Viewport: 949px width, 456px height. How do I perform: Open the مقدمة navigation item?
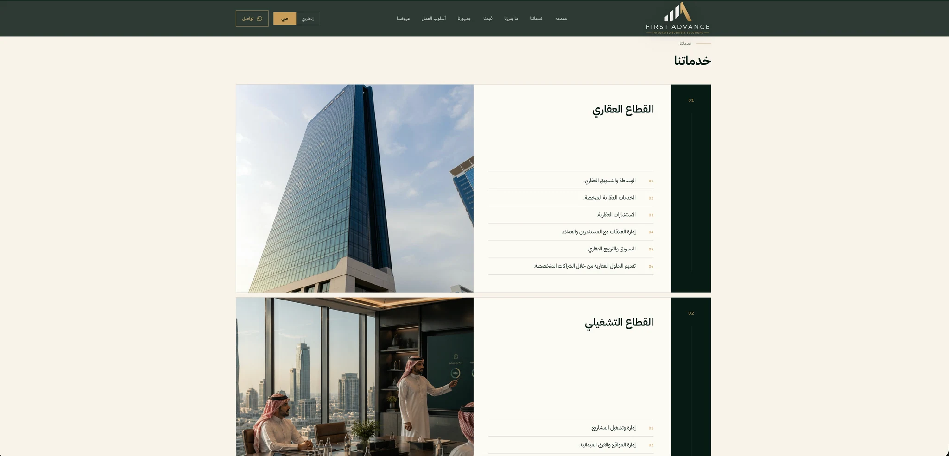(561, 19)
